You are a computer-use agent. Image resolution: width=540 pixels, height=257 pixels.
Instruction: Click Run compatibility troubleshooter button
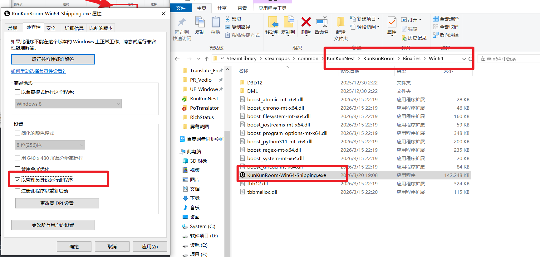tap(53, 59)
